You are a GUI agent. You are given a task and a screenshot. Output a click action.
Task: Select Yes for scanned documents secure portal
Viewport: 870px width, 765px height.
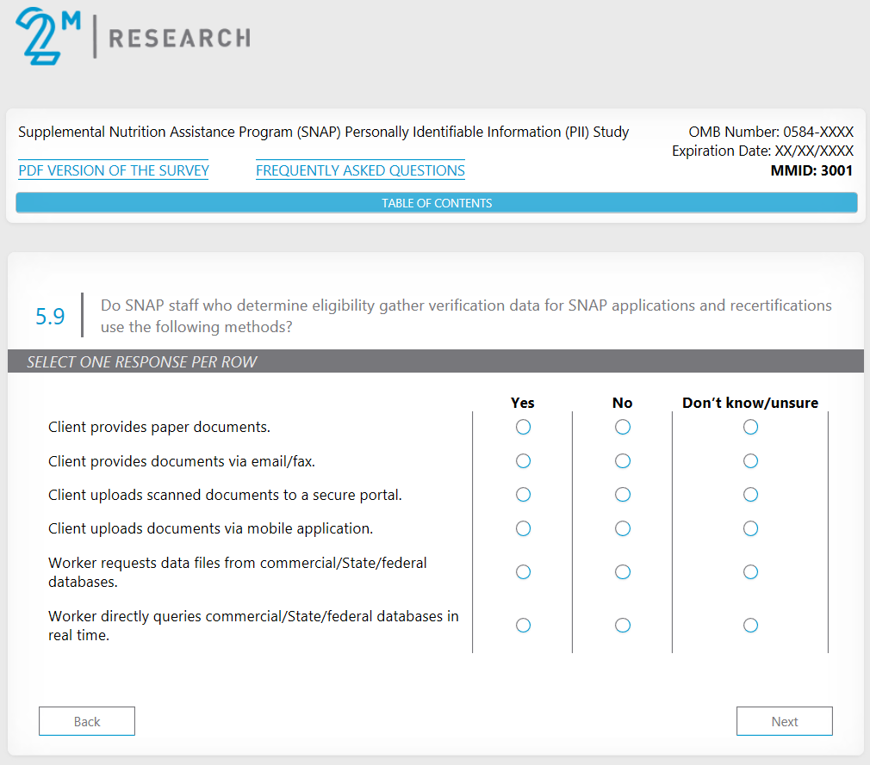click(523, 495)
